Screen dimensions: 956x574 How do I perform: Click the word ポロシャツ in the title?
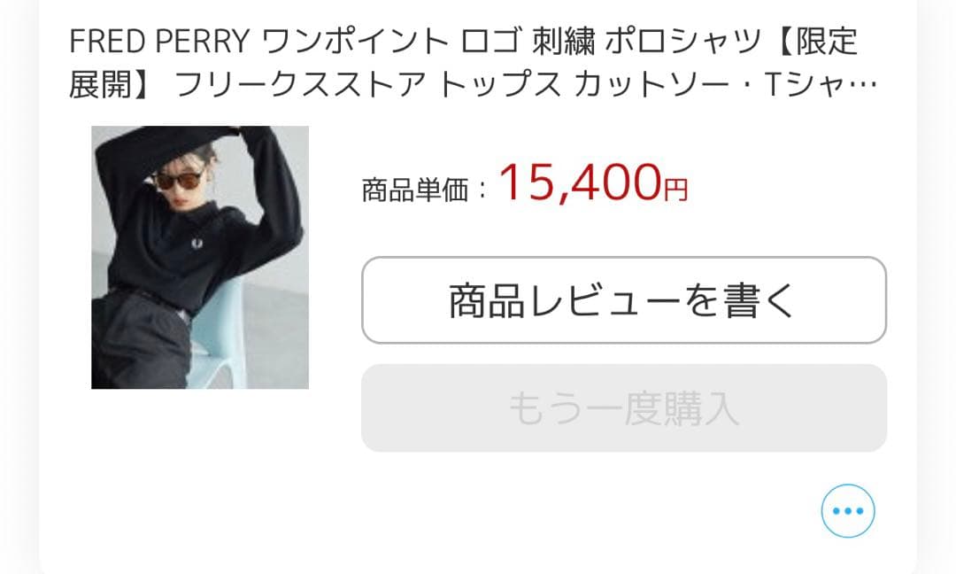[x=683, y=42]
